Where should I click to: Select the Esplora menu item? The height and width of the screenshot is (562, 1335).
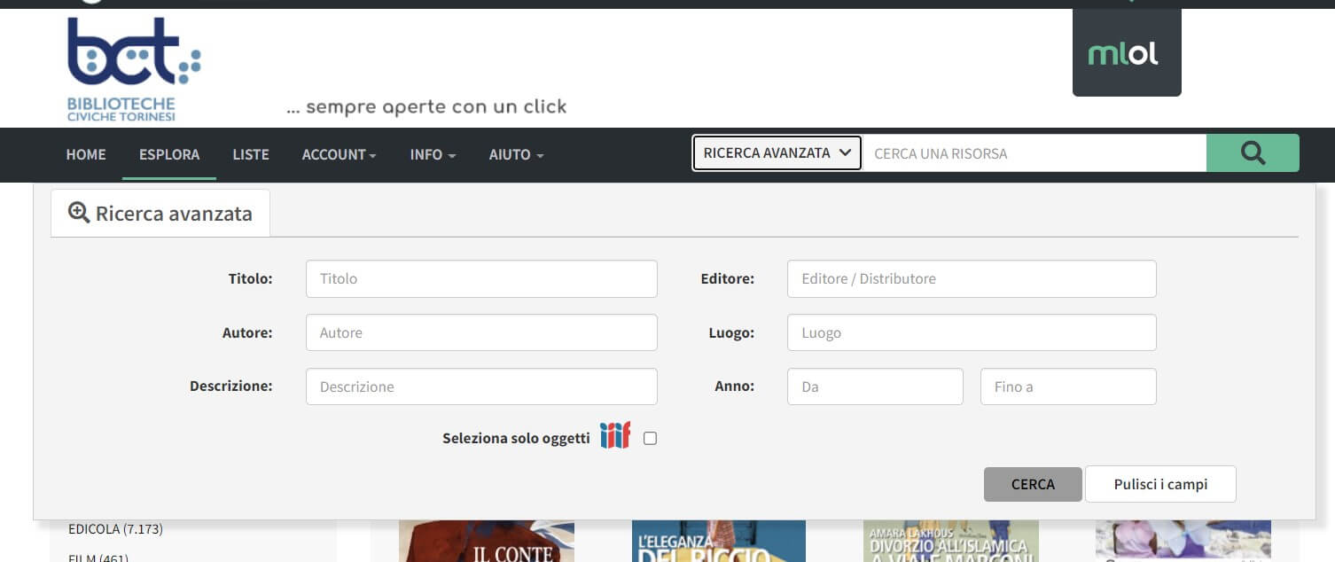pyautogui.click(x=169, y=154)
